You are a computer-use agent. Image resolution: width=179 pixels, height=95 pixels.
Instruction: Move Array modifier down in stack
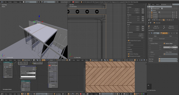(x=174, y=33)
